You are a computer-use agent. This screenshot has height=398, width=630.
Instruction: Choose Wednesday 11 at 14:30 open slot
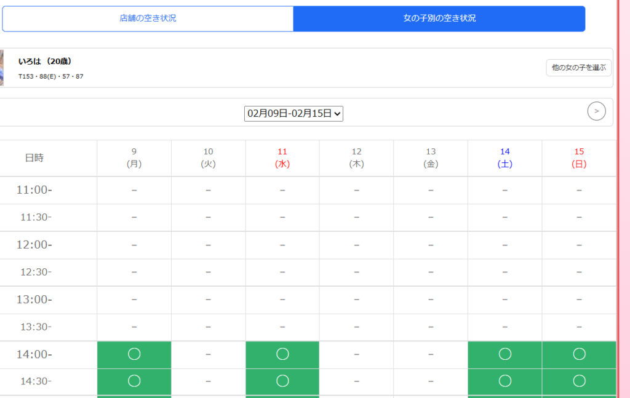pos(282,381)
